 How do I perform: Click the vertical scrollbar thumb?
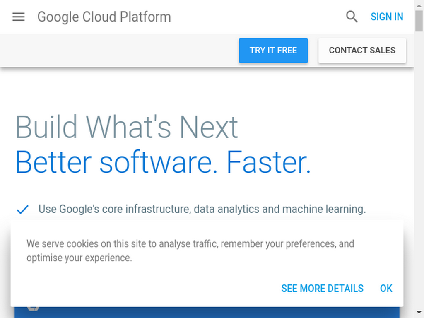coord(419,21)
